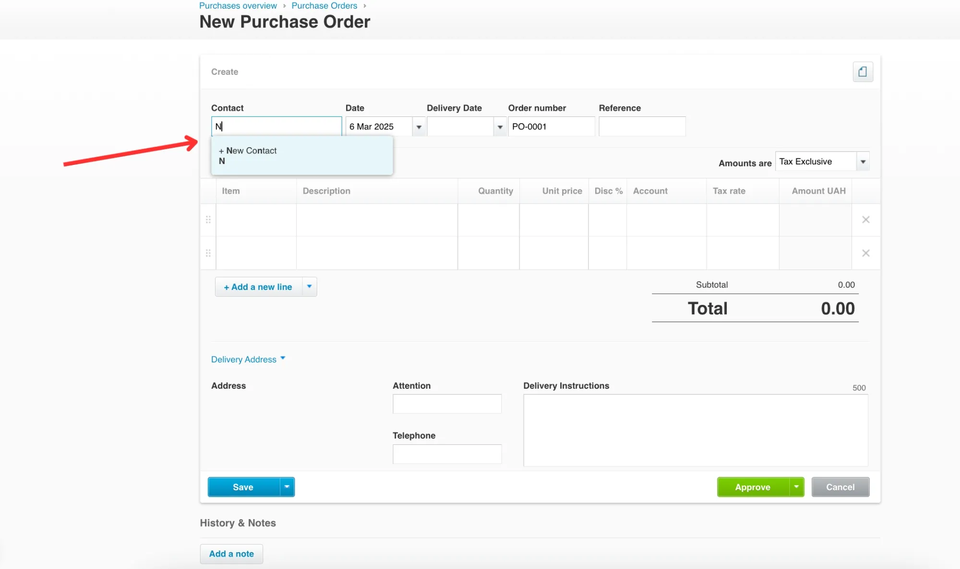960x569 pixels.
Task: Focus the Contact input field
Action: click(276, 127)
